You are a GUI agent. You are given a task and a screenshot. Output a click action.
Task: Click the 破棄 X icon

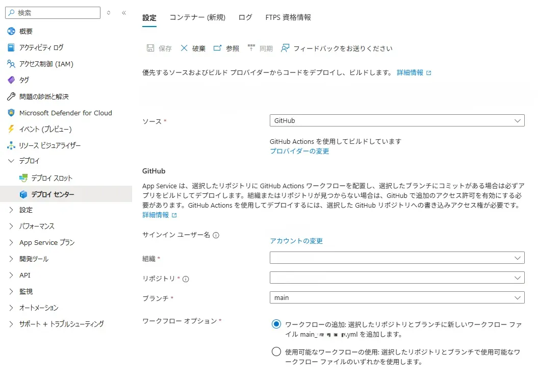(184, 48)
